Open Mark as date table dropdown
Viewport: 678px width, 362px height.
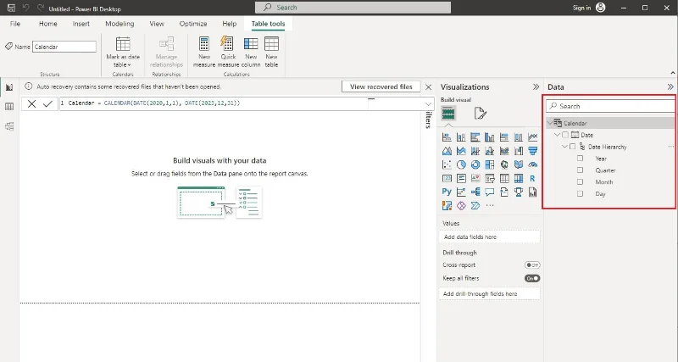click(x=123, y=52)
